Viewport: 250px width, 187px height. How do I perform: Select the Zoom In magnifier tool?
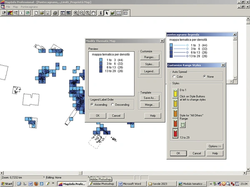[x=76, y=12]
